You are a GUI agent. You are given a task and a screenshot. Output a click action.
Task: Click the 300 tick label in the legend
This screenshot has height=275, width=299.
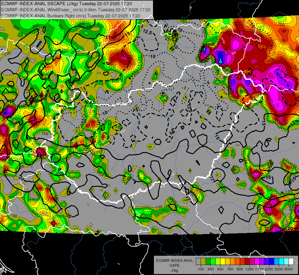[210, 269]
